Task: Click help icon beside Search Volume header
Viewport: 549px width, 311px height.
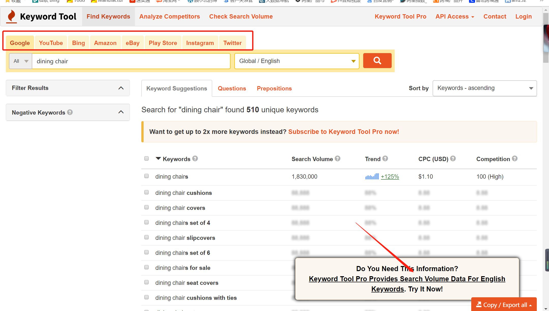Action: tap(338, 159)
